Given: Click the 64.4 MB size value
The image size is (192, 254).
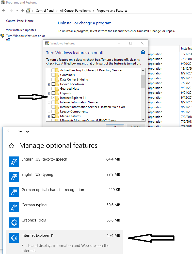Looking at the screenshot, I should (113, 159).
